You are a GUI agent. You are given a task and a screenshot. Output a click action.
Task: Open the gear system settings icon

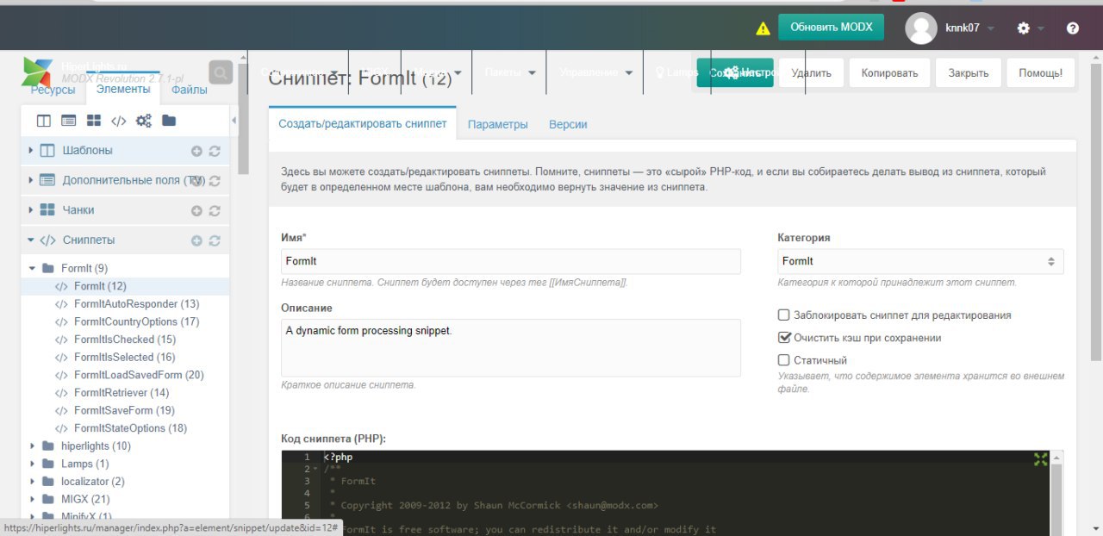pyautogui.click(x=1023, y=28)
